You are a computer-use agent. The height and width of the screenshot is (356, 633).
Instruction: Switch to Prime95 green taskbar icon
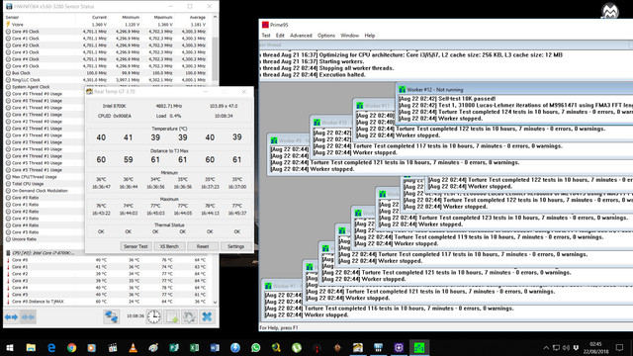tap(419, 347)
